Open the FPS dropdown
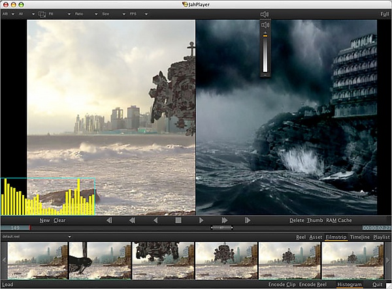 (x=139, y=14)
